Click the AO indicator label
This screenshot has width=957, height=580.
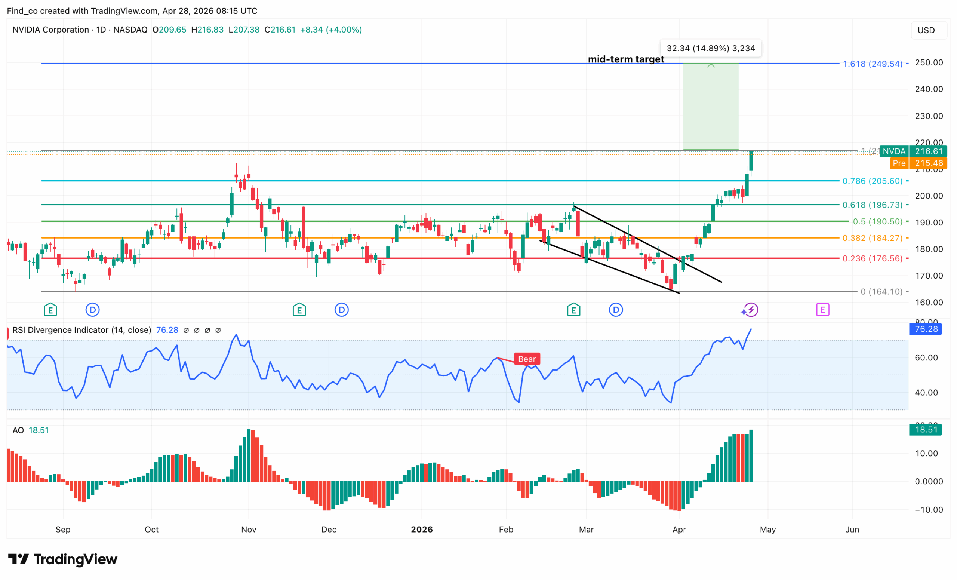(x=18, y=430)
